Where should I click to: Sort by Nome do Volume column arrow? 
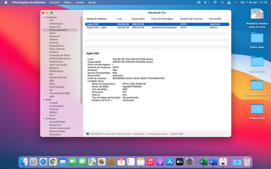pyautogui.click(x=114, y=19)
